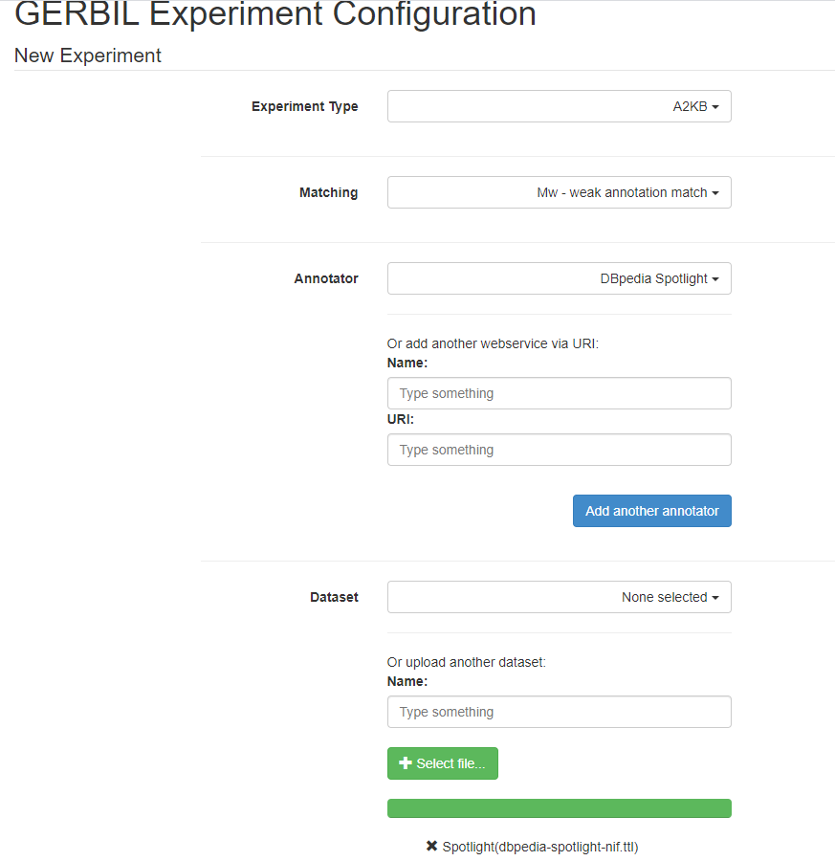Image resolution: width=835 pixels, height=861 pixels.
Task: Expand the Dataset dropdown showing None selected
Action: 559,597
